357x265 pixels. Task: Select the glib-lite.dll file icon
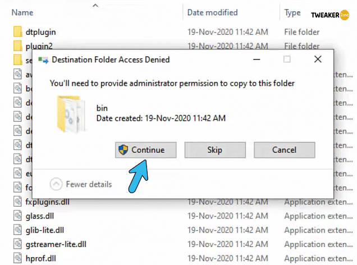[17, 230]
